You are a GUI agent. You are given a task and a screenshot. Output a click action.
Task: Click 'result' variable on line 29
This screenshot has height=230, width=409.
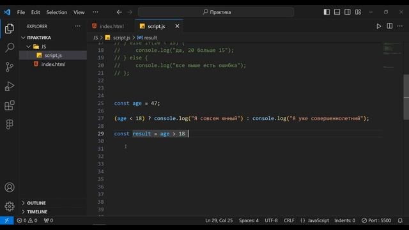[x=142, y=134]
